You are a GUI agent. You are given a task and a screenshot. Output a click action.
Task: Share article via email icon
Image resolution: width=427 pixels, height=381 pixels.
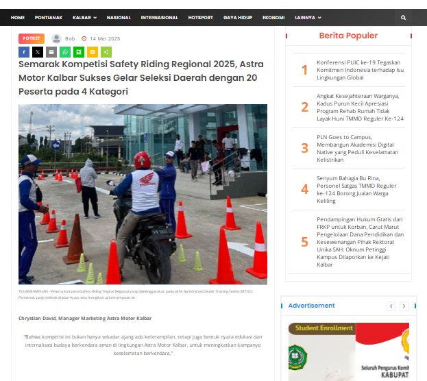51,52
